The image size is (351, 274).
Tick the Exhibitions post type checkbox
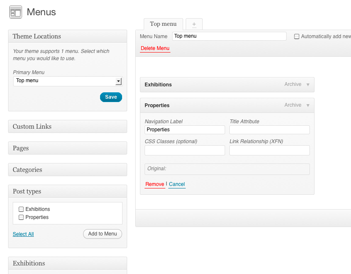pyautogui.click(x=21, y=209)
